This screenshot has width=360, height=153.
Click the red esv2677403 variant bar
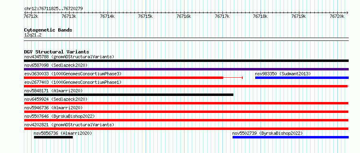[x=186, y=86]
